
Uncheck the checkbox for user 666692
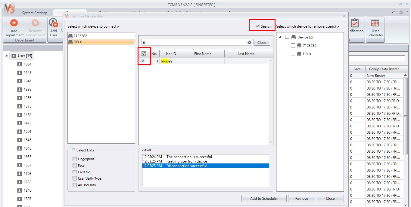click(x=143, y=61)
